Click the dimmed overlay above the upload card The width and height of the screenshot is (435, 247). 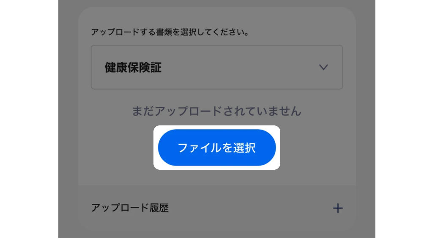[217, 3]
